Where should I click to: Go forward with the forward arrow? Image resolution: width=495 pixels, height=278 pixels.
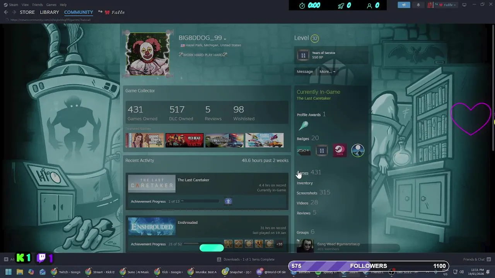(14, 12)
